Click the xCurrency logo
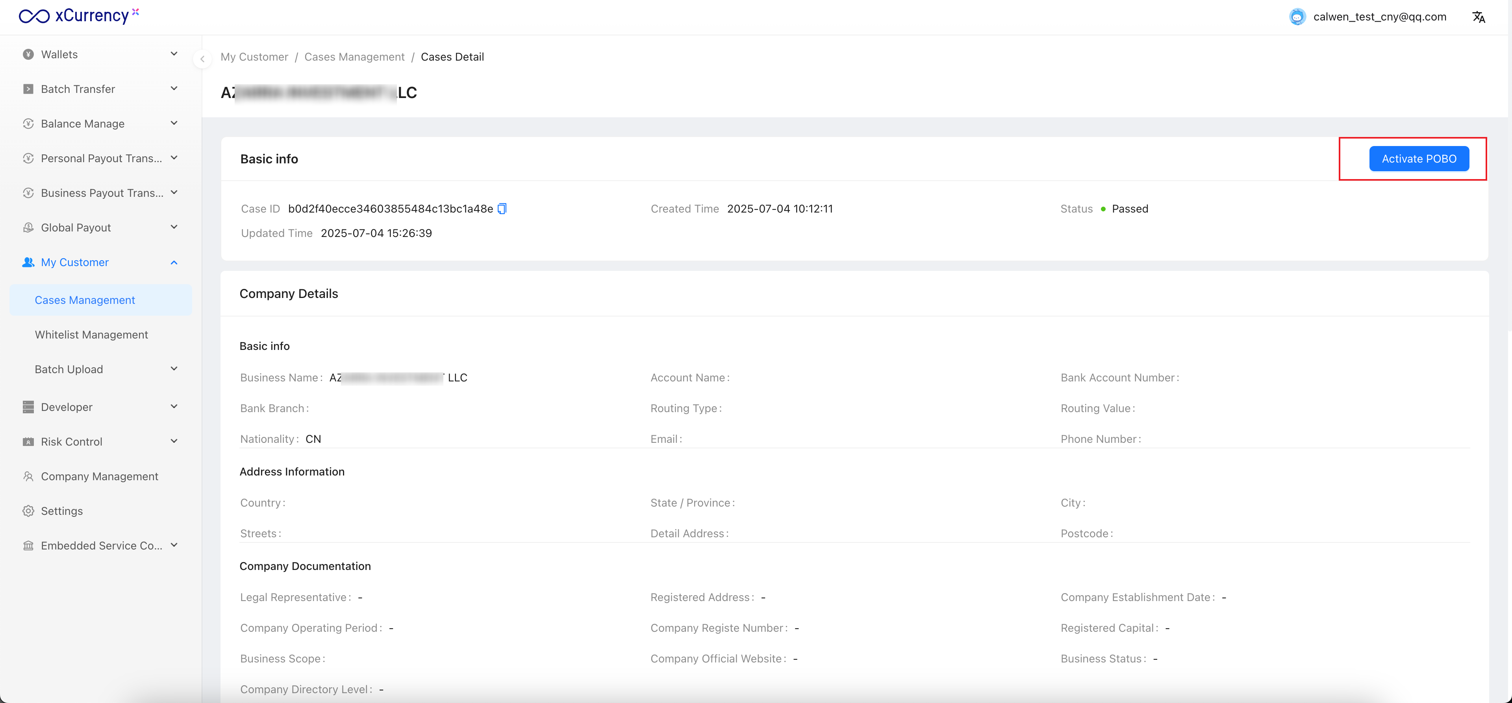The height and width of the screenshot is (703, 1512). [x=78, y=16]
